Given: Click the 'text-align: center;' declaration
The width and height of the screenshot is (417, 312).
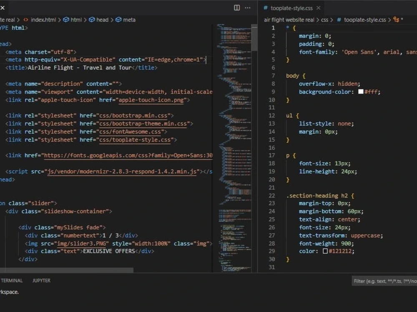Looking at the screenshot, I should click(329, 219).
